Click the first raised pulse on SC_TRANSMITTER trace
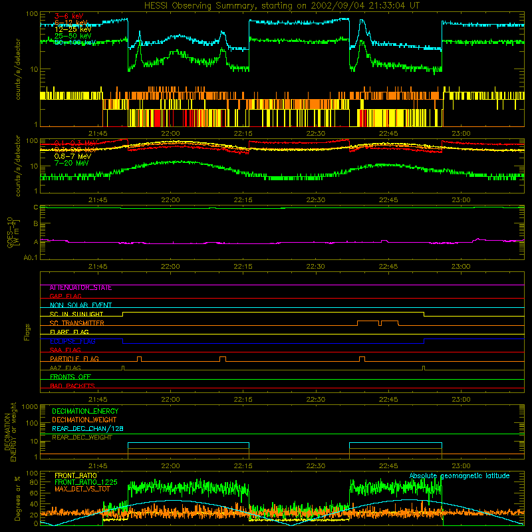This screenshot has width=532, height=532. tap(368, 323)
